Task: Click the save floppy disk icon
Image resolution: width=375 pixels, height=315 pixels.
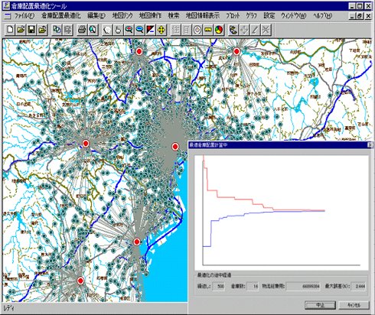Action: click(x=31, y=30)
